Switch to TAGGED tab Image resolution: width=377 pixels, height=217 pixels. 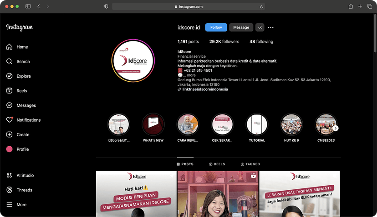250,164
